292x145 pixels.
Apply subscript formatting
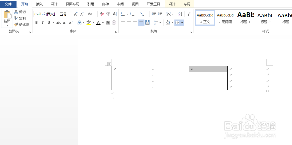(65, 23)
